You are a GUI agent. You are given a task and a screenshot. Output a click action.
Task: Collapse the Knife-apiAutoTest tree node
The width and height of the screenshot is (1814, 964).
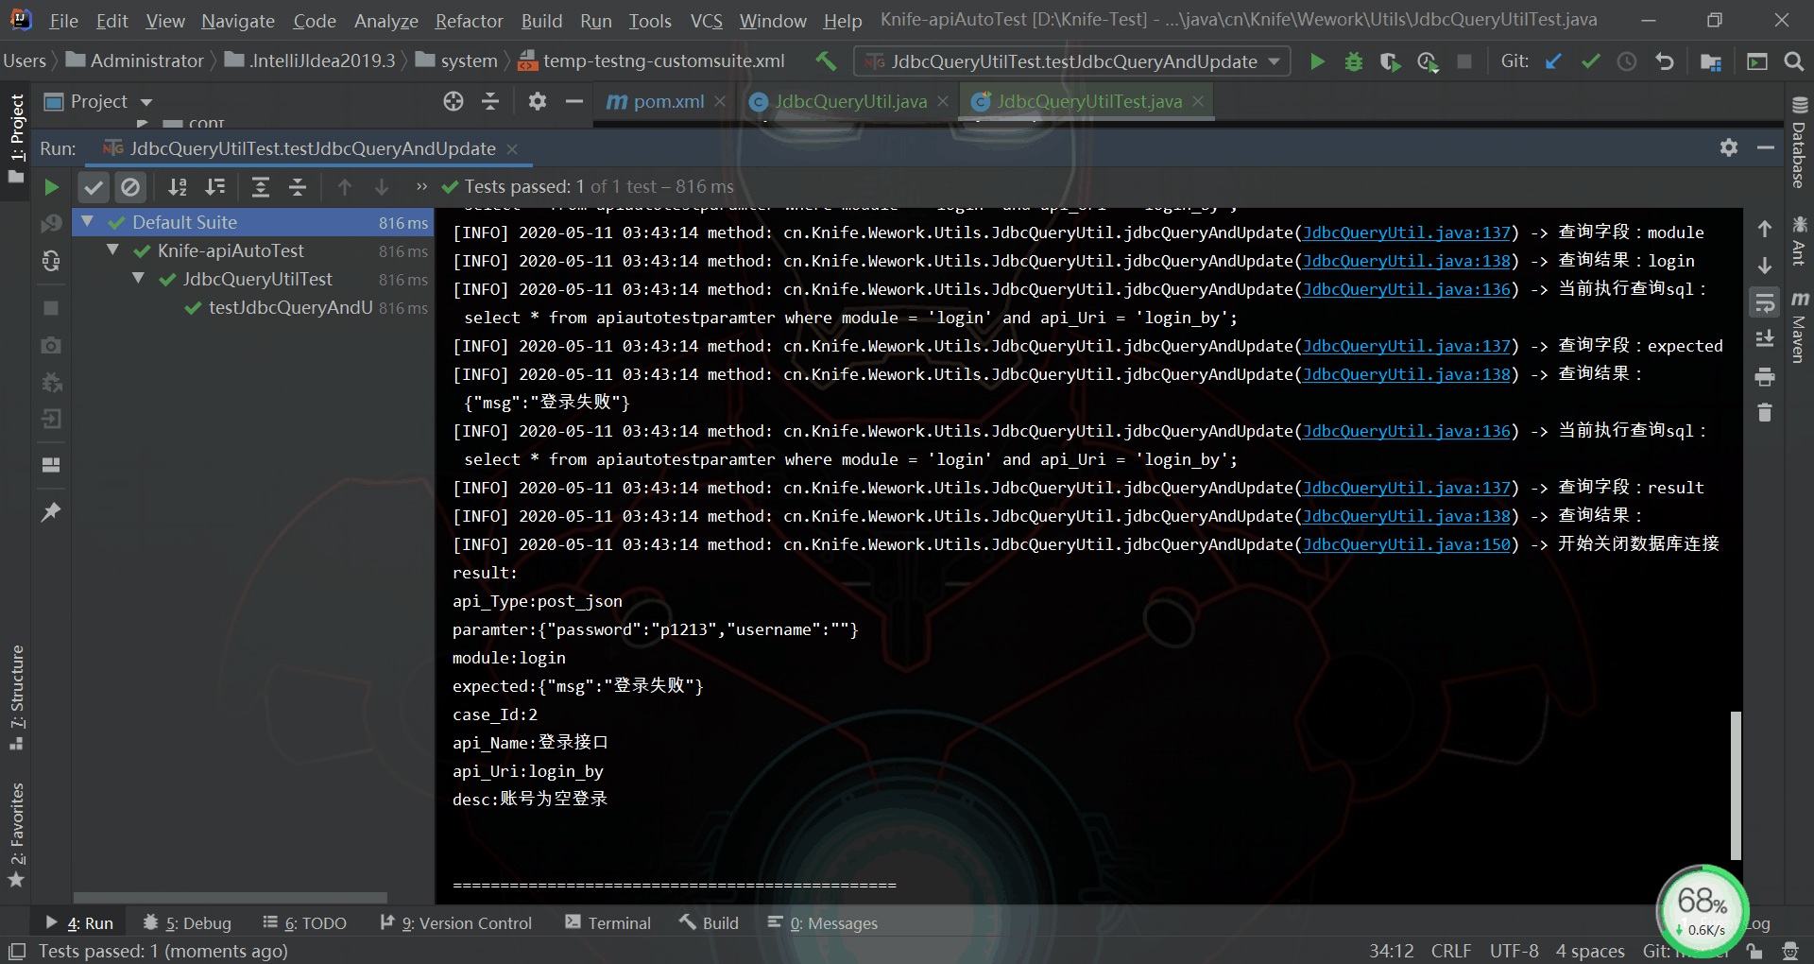tap(113, 250)
